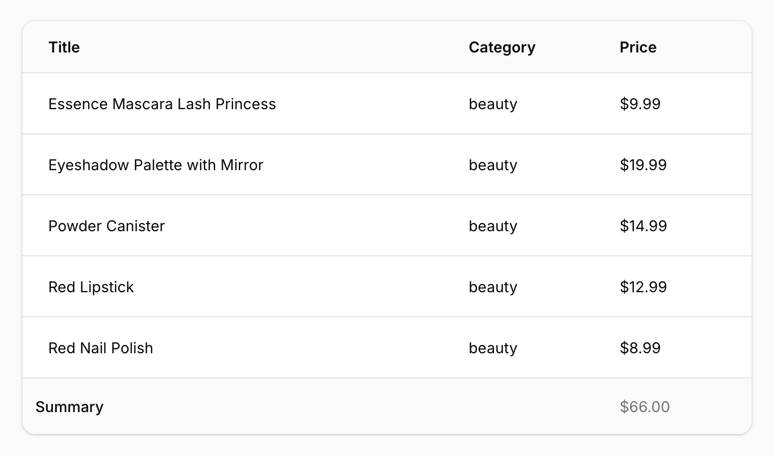
Task: Click the Essence Mascara Lash Princess title
Action: click(x=162, y=104)
